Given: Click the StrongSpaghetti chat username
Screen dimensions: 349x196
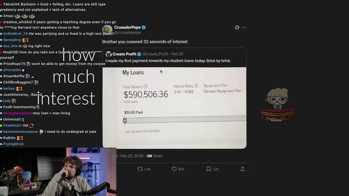Looking at the screenshot, I should click(17, 113).
